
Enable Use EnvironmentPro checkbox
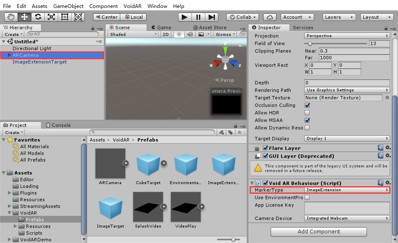pos(307,197)
